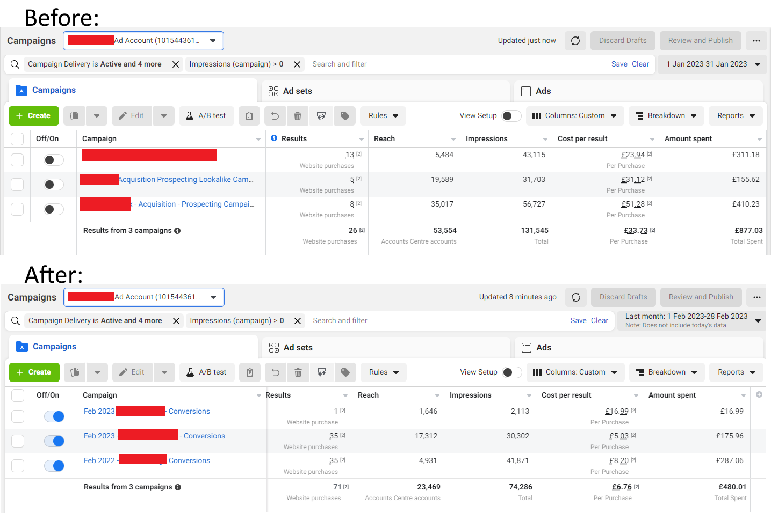Open the Last month date range picker
This screenshot has height=513, width=771.
click(691, 320)
